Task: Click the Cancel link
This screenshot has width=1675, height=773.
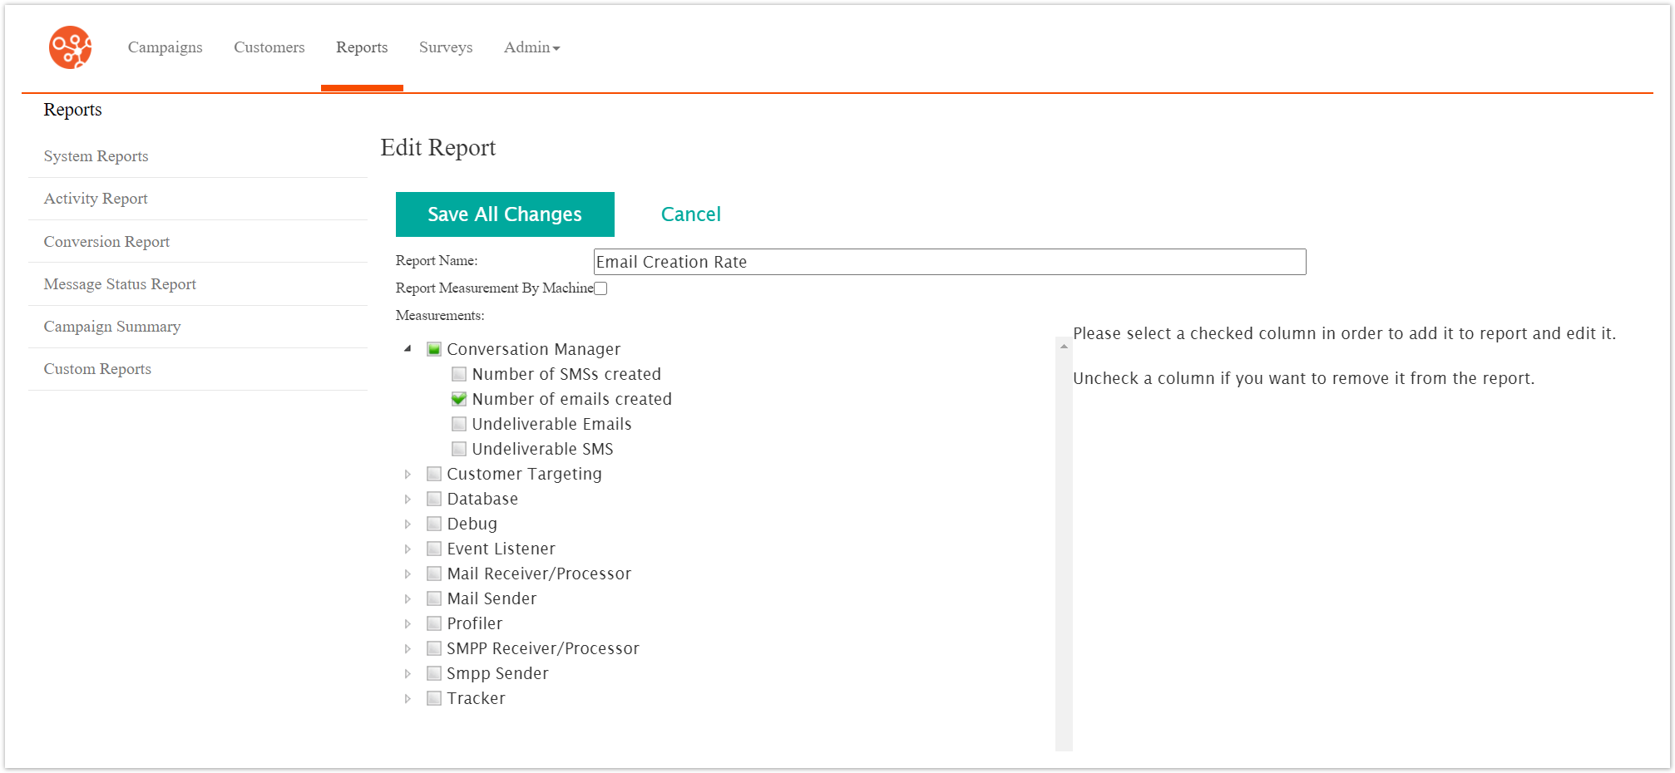Action: tap(690, 214)
